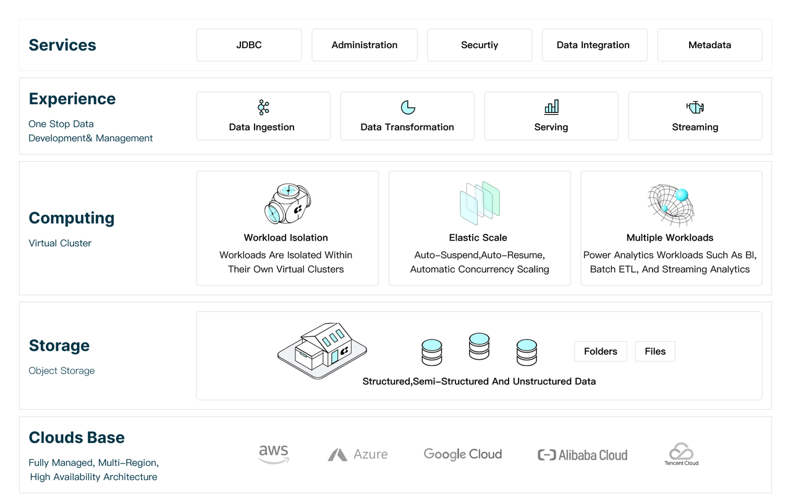
Task: Click the Tencent Cloud logo
Action: point(681,454)
